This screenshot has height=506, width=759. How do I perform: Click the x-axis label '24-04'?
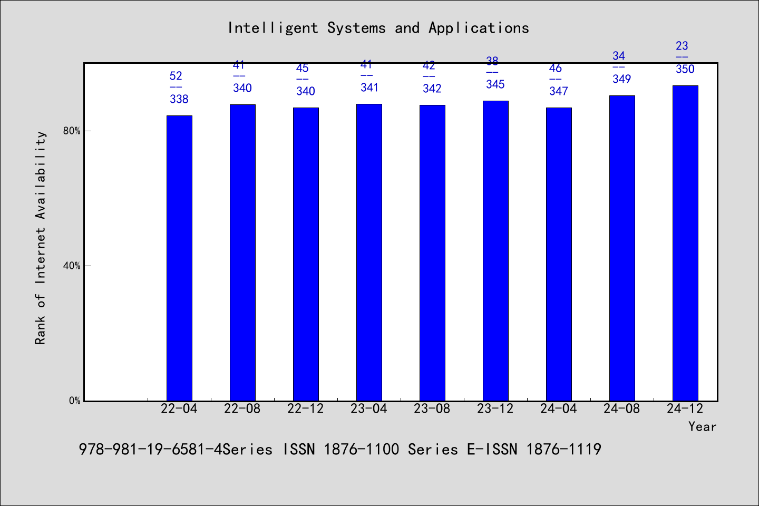tap(559, 408)
